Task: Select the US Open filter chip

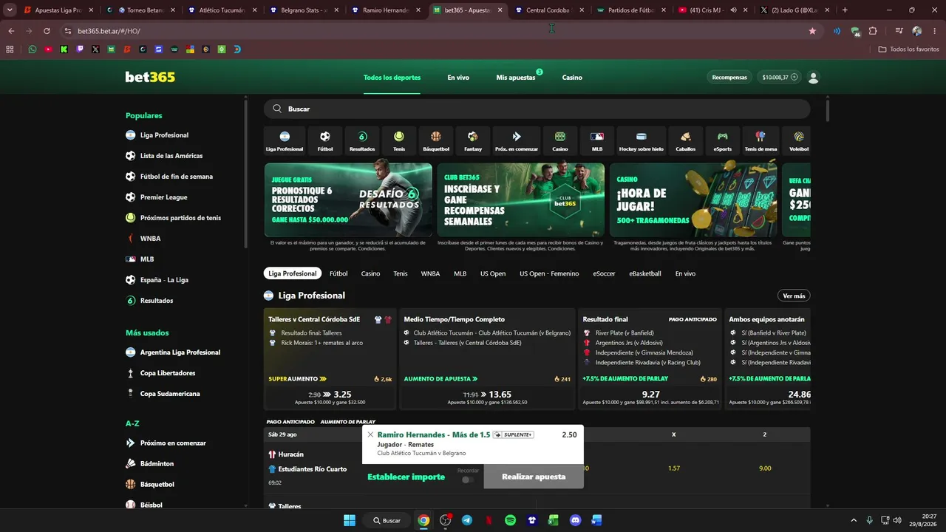Action: click(493, 273)
